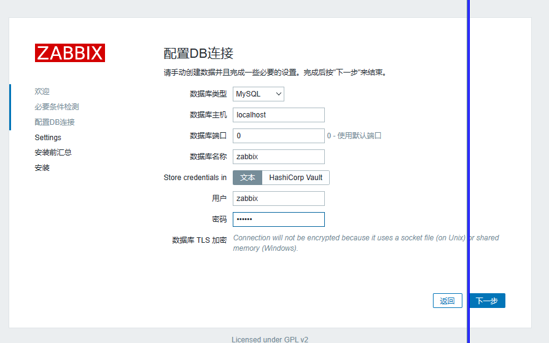
Task: Click the 数据库主机 label
Action: tap(208, 115)
